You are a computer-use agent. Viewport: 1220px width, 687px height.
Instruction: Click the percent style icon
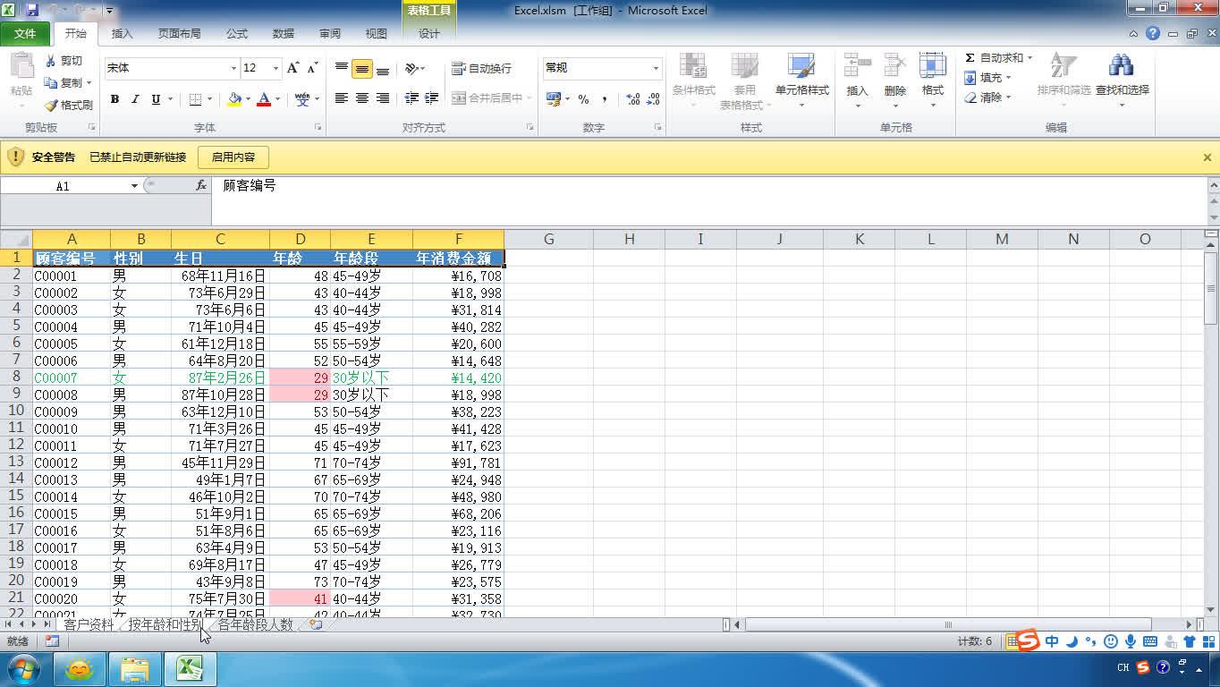583,99
